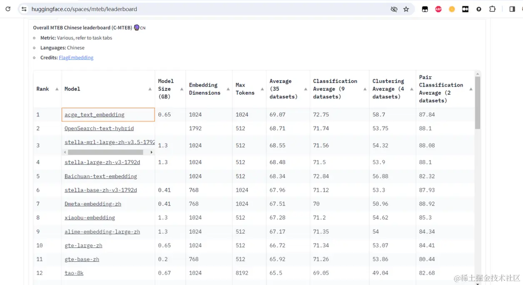The height and width of the screenshot is (285, 523).
Task: Open the FlagEmbedding credits link
Action: [76, 58]
